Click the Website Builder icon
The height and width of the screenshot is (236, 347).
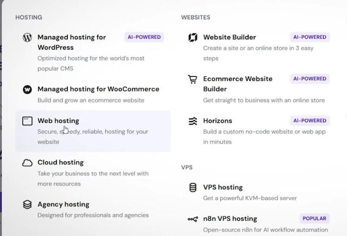pos(193,37)
